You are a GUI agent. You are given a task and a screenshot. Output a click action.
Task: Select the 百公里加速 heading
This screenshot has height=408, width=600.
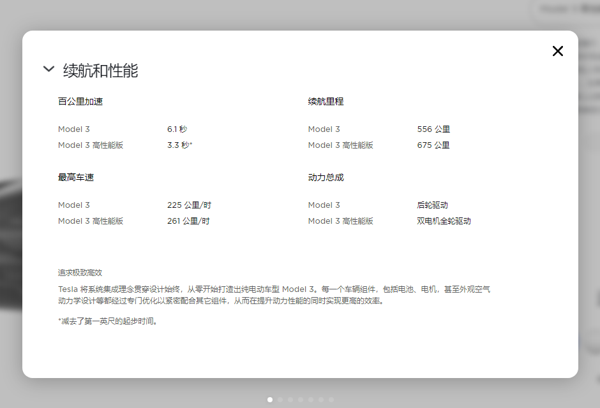[80, 101]
